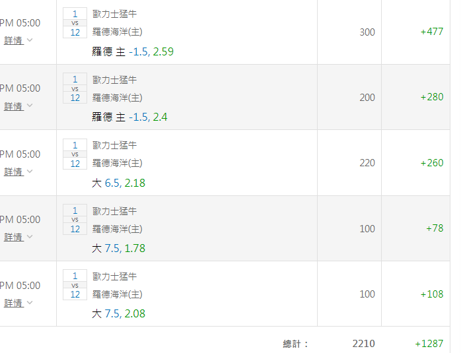Open 詳情 link in the 大 6.5 row

coord(13,172)
